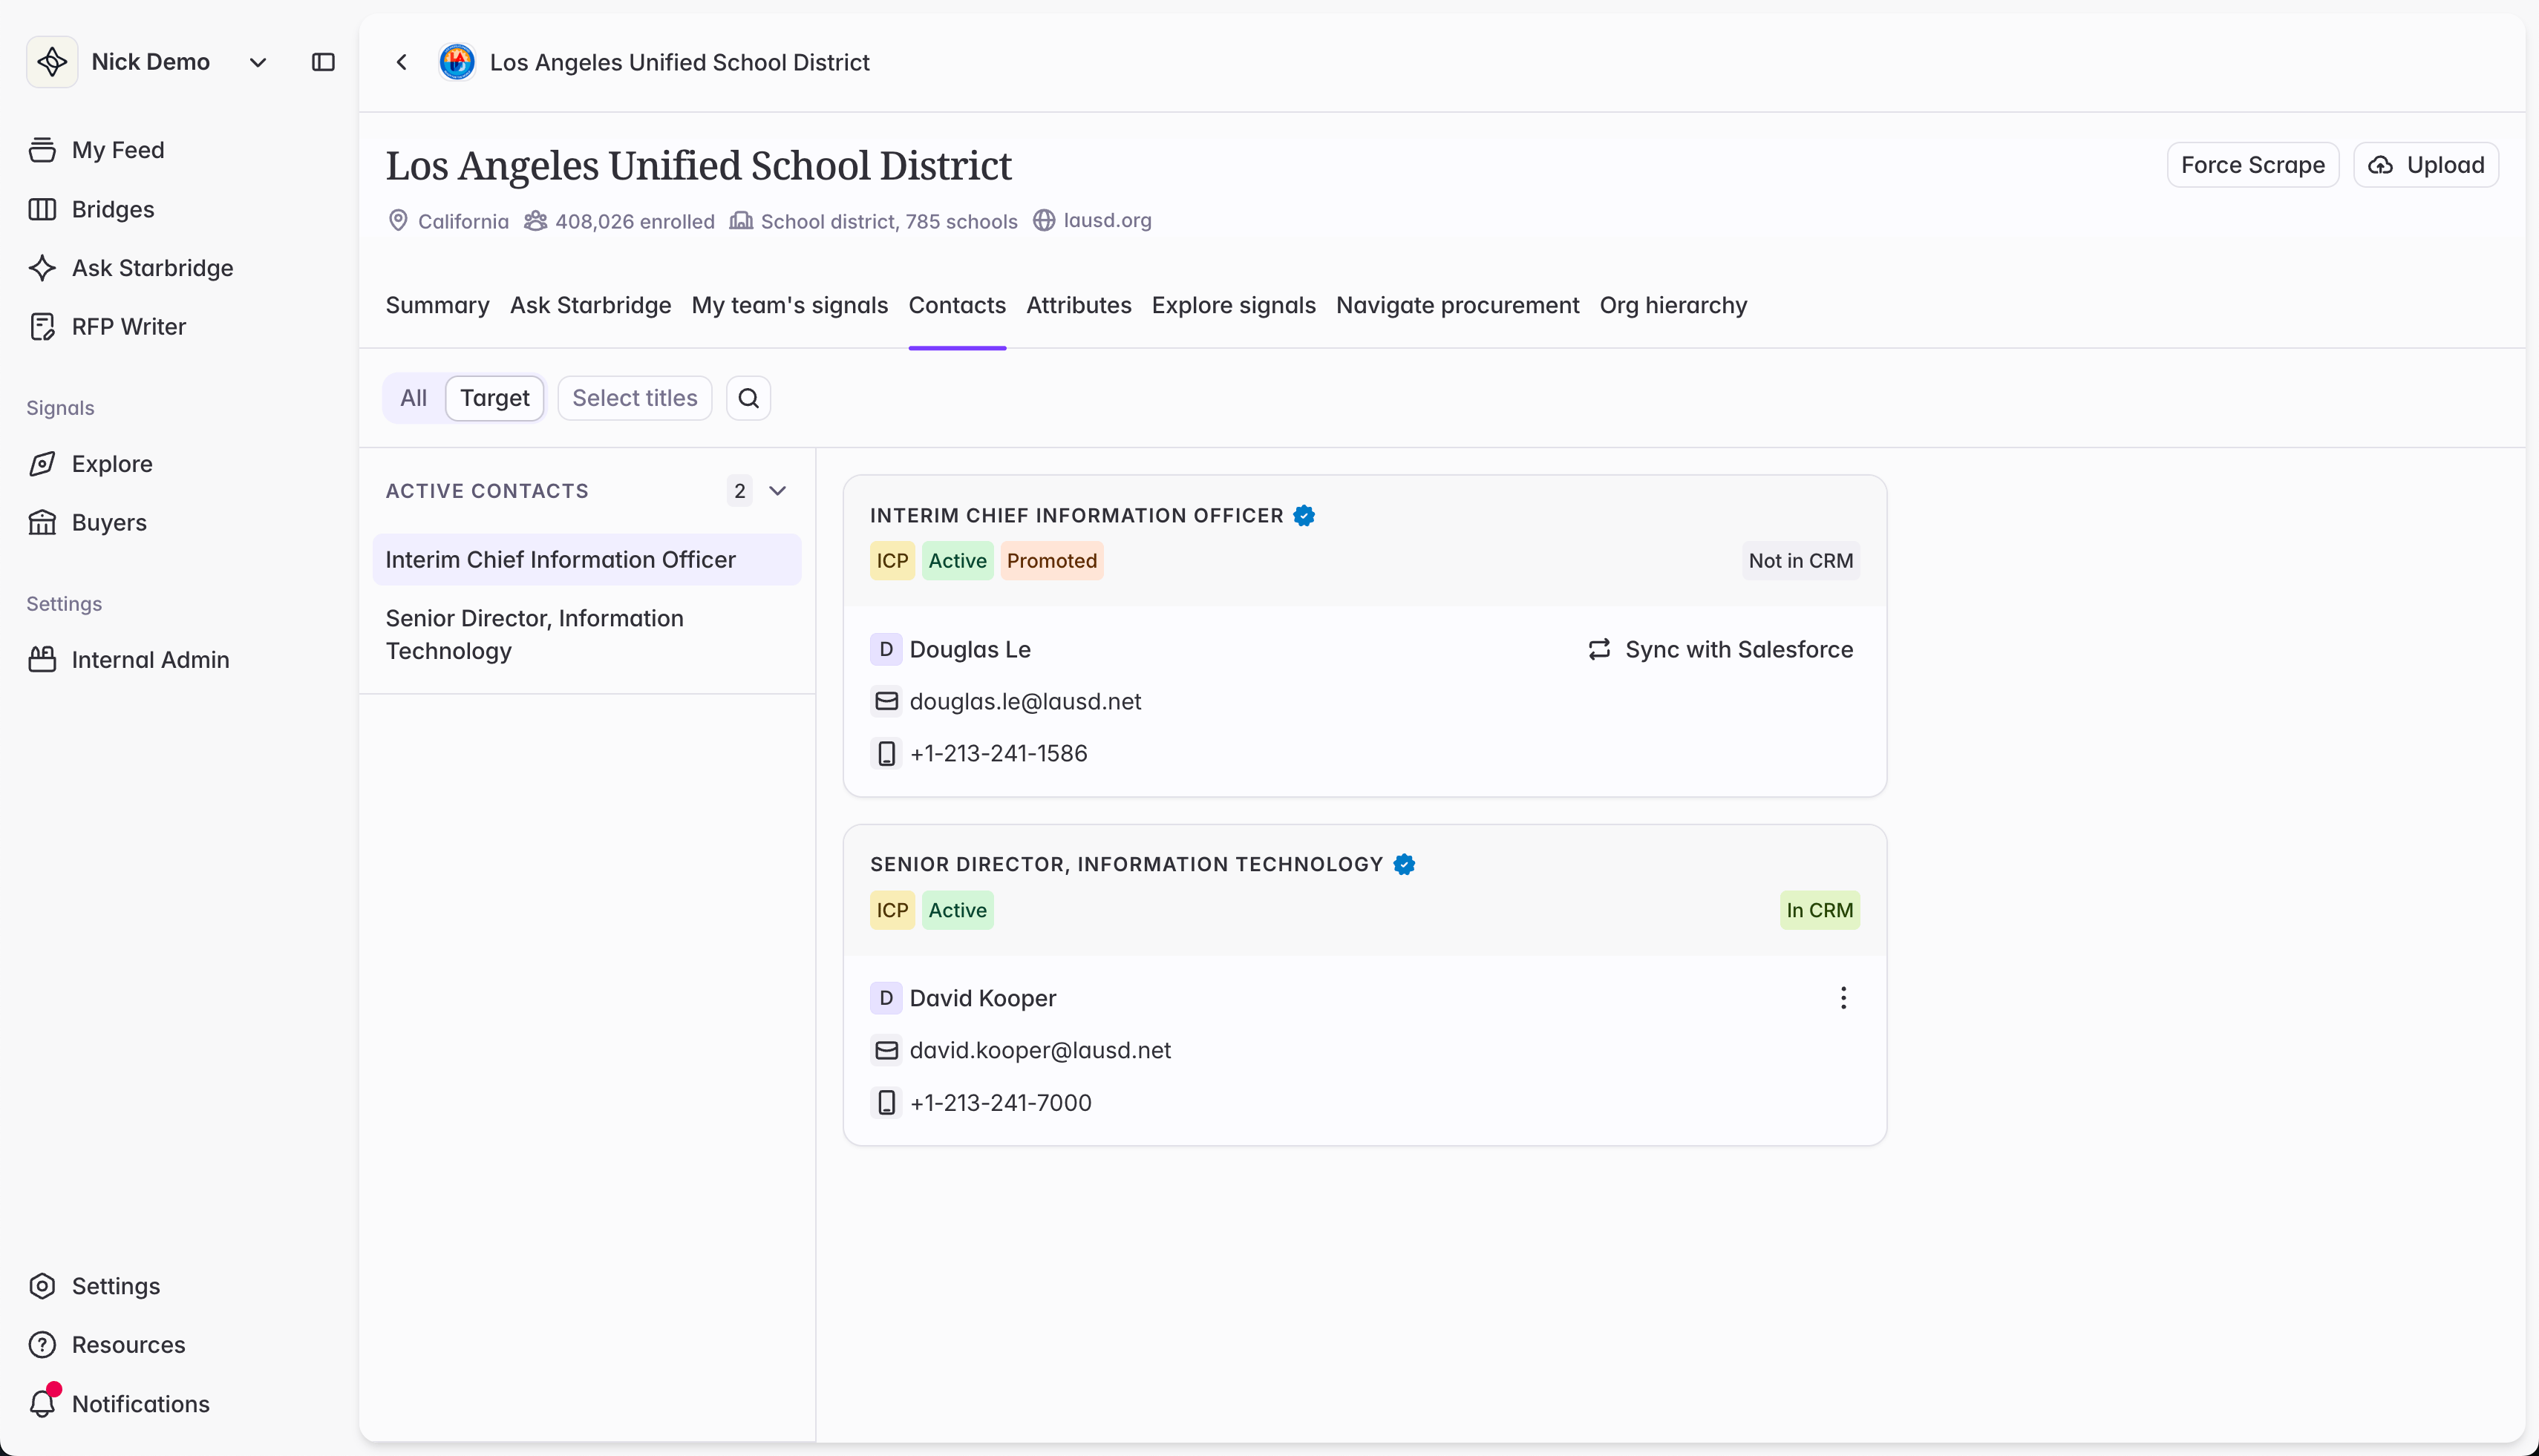Switch to Navigate procurement tab
Viewport: 2539px width, 1456px height.
pyautogui.click(x=1457, y=305)
